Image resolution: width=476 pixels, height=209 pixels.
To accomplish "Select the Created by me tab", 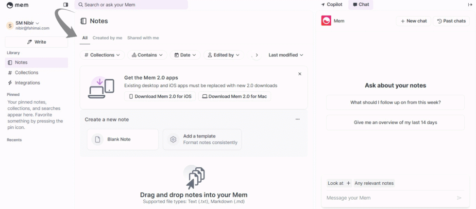I will point(107,38).
